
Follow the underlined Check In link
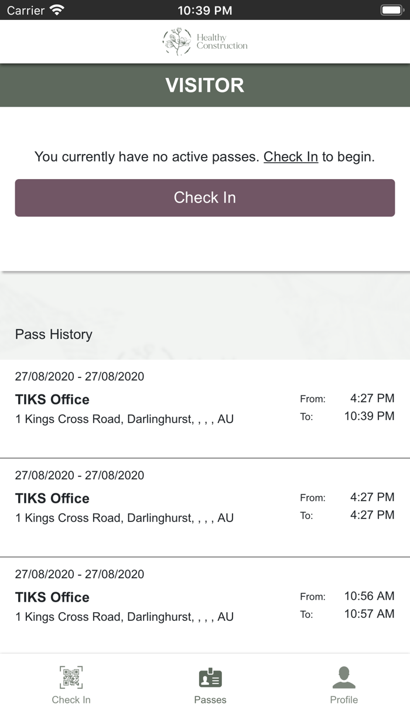(x=291, y=157)
